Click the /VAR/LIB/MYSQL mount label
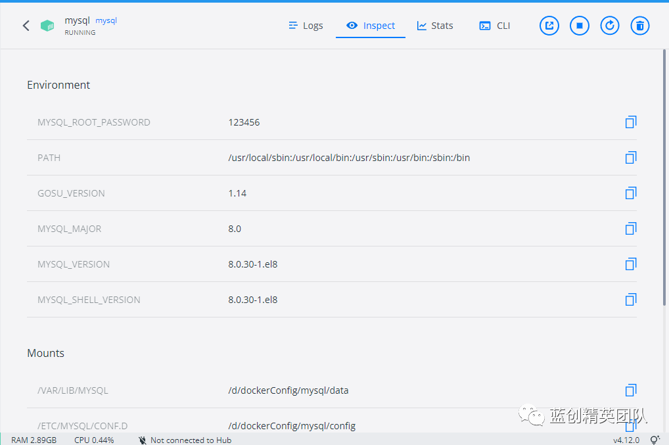Screen dimensions: 669x445 (73, 390)
